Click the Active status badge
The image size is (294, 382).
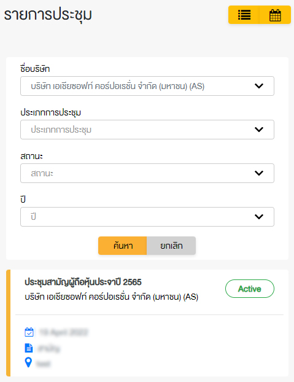tap(250, 289)
